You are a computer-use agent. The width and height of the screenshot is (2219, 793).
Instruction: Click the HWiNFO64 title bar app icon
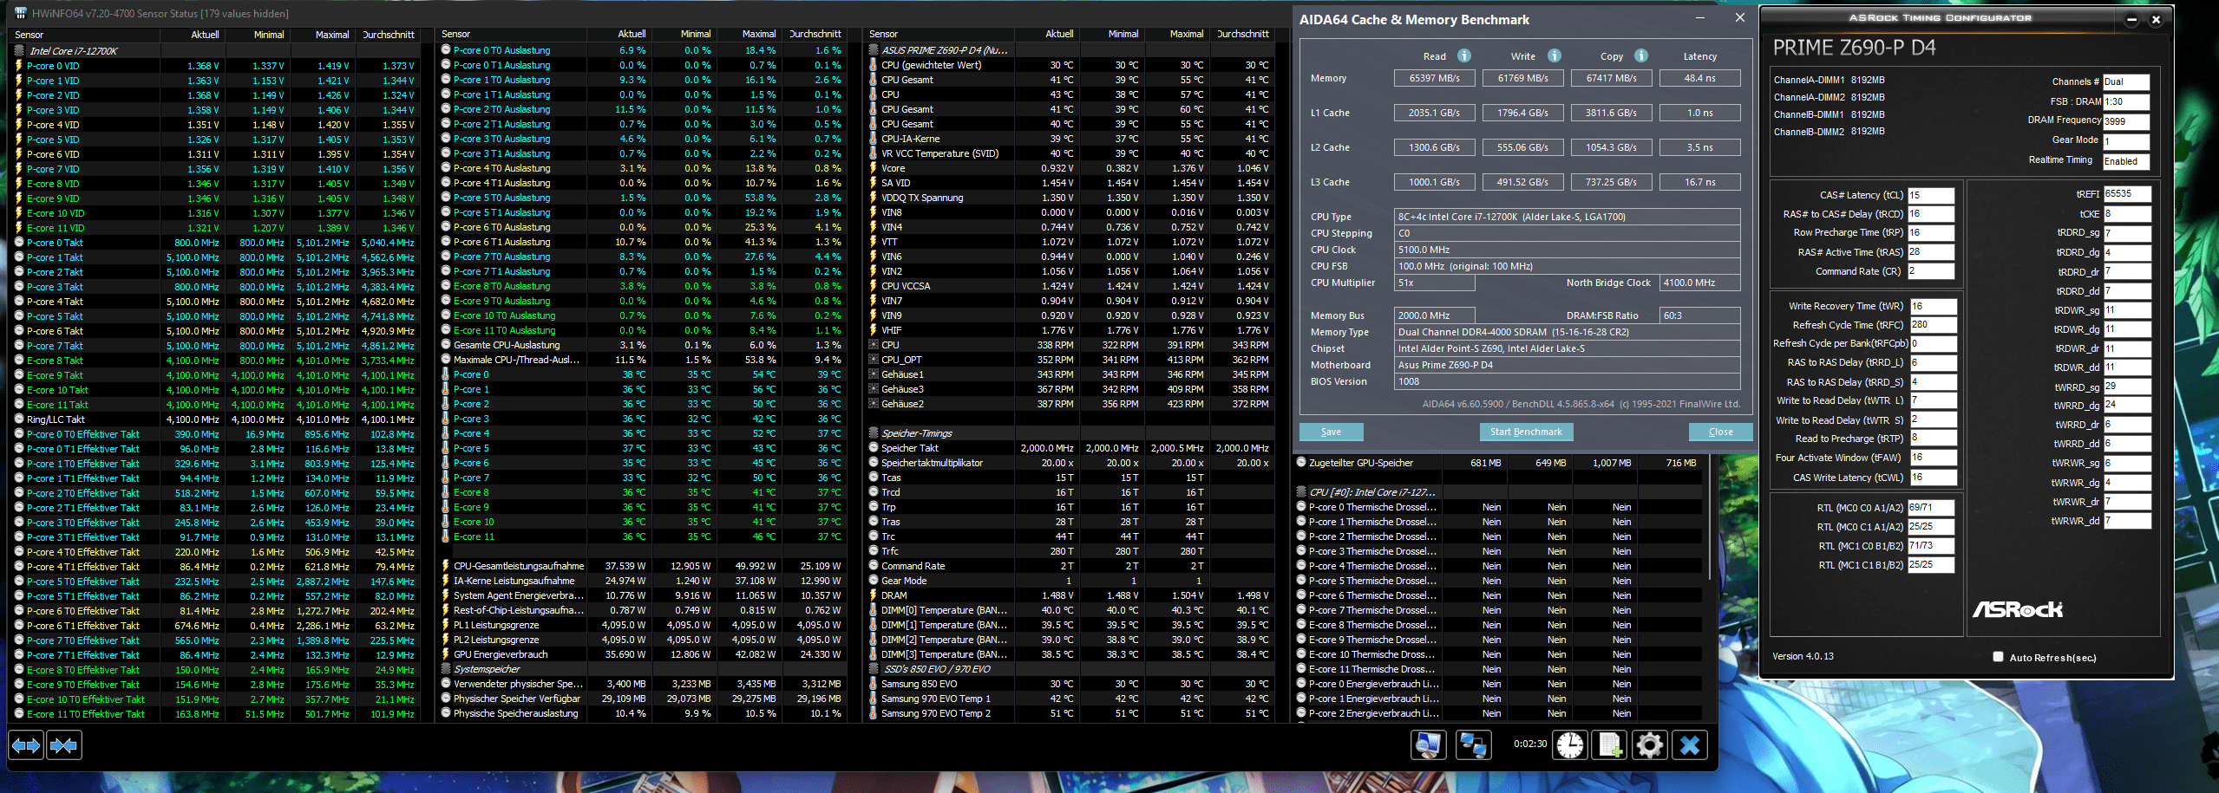pyautogui.click(x=21, y=13)
